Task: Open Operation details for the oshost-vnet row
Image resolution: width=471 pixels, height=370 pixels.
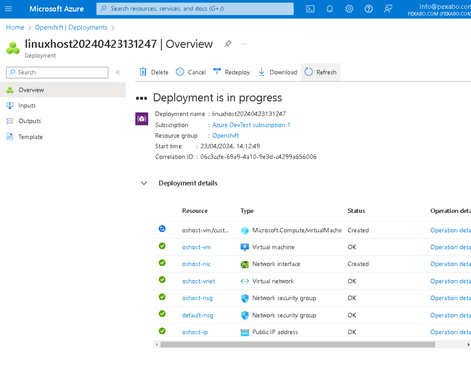Action: 450,282
